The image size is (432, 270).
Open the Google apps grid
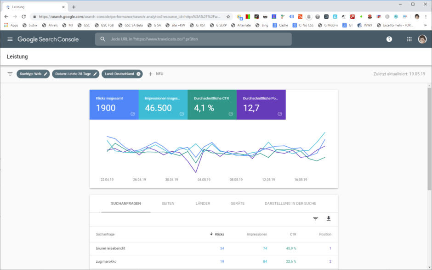coord(409,39)
